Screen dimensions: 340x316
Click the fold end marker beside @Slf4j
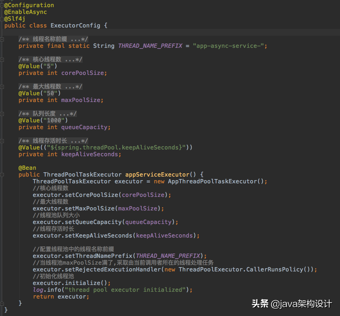pyautogui.click(x=2, y=19)
